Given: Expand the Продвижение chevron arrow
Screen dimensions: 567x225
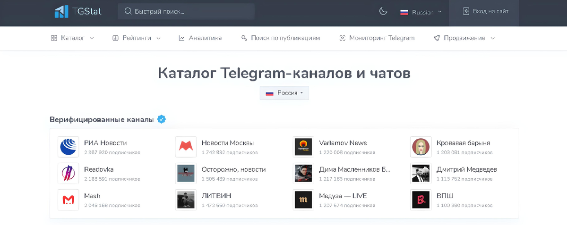Looking at the screenshot, I should (493, 38).
